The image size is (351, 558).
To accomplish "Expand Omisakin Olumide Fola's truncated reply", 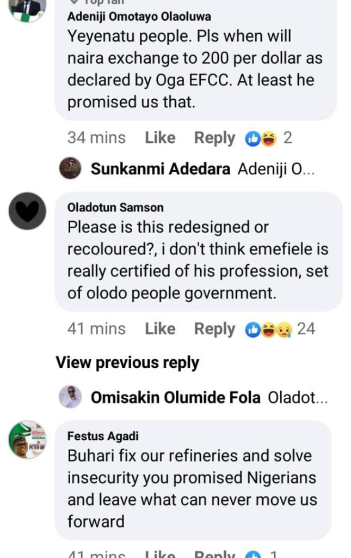I will pos(298,398).
